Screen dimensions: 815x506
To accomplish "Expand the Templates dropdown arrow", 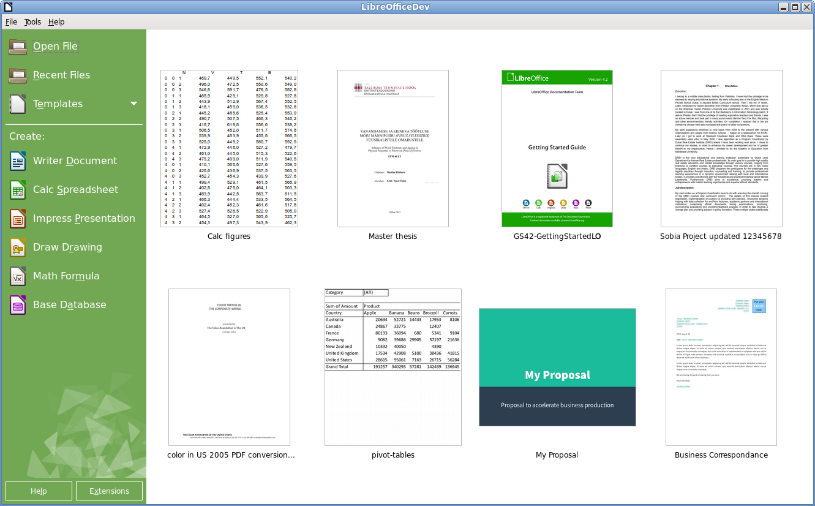I will click(133, 104).
